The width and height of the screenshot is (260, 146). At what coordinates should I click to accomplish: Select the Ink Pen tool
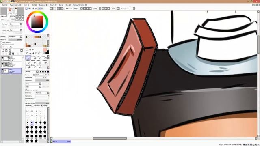(39, 66)
